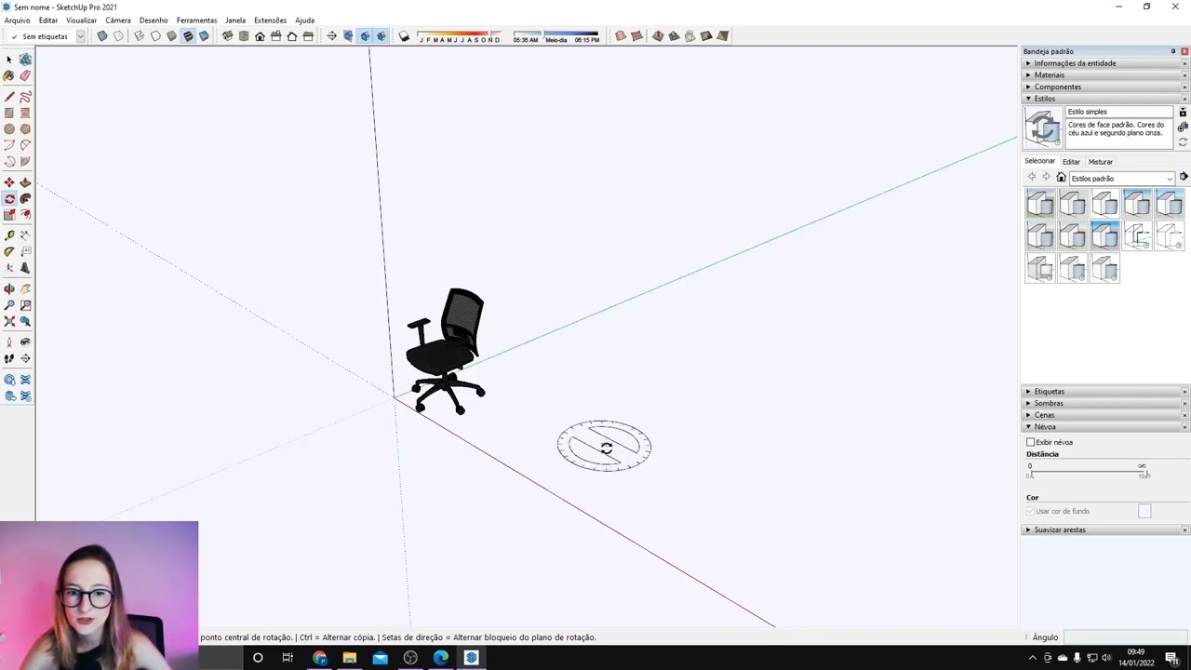Apply Monochrome face style
This screenshot has width=1191, height=670.
(x=204, y=36)
